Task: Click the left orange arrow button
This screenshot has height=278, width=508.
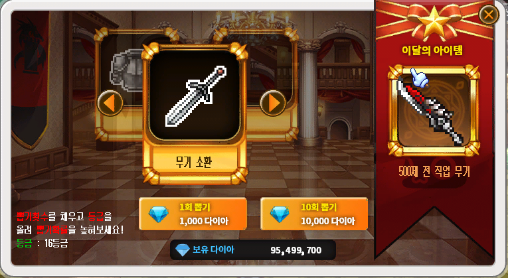Action: [110, 103]
